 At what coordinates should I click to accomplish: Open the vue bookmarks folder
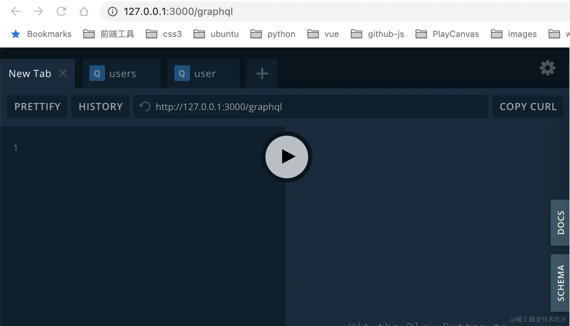pos(323,34)
